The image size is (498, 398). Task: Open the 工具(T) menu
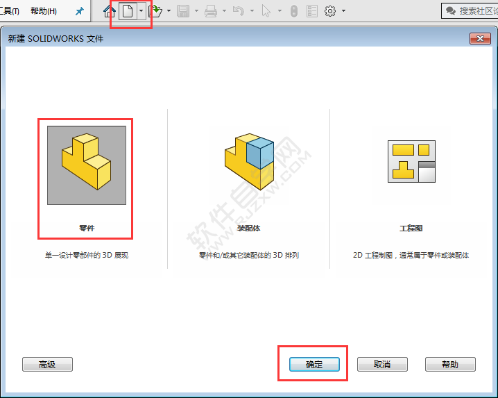pyautogui.click(x=10, y=11)
